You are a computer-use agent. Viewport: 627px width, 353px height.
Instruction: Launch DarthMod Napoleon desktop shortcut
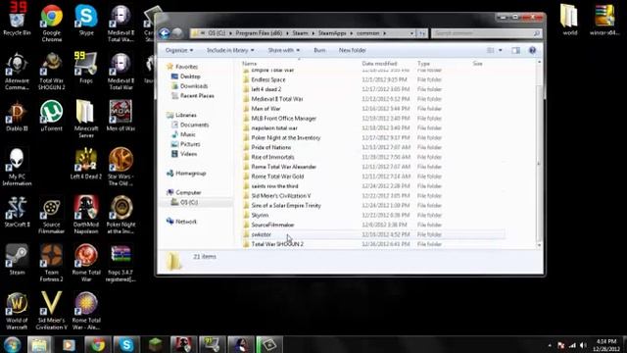[86, 216]
